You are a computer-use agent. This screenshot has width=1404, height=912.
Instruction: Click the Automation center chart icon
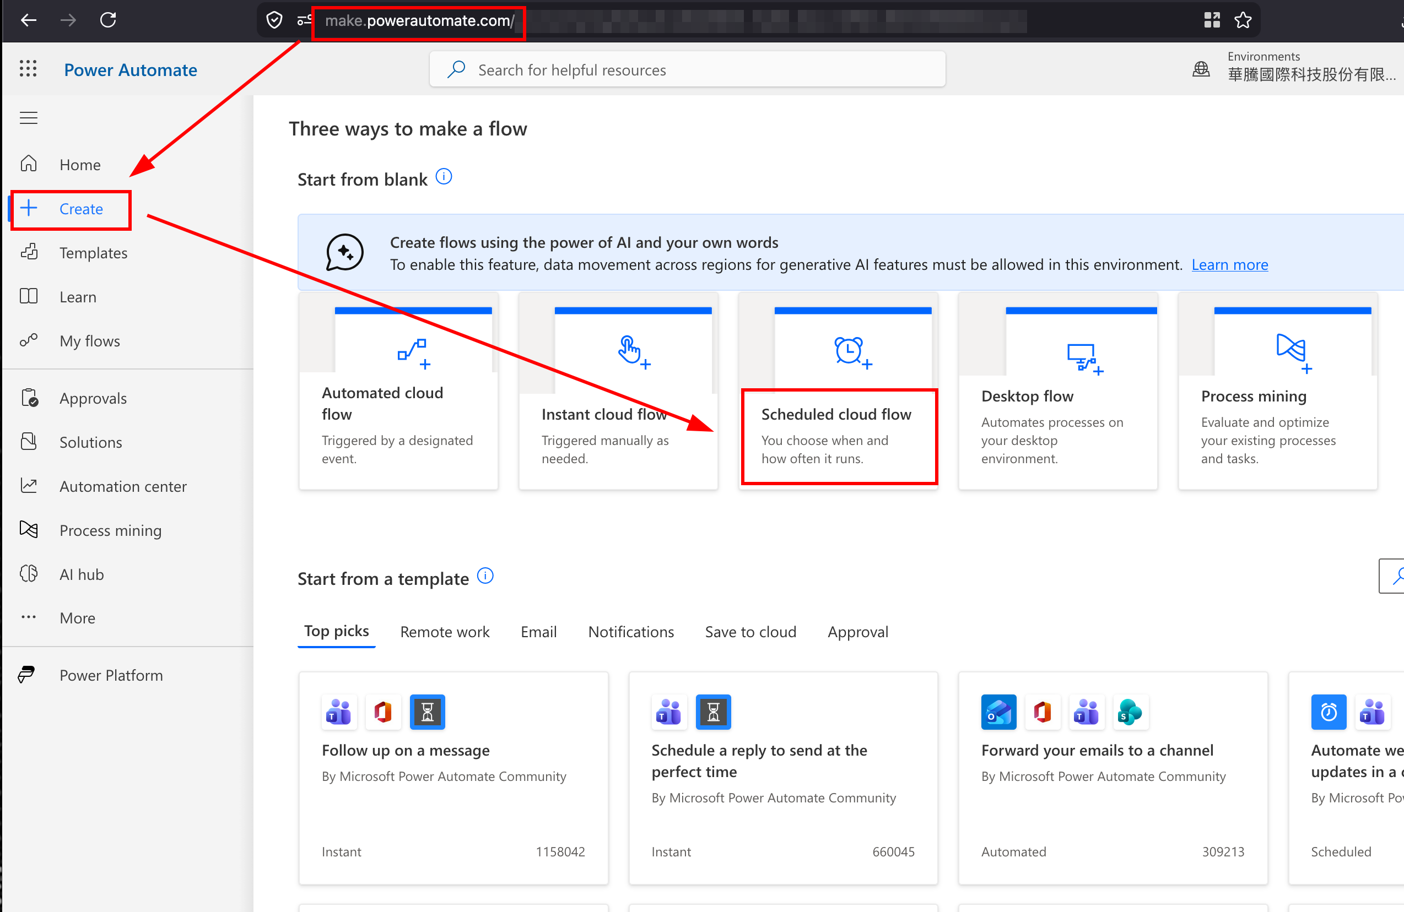coord(28,486)
